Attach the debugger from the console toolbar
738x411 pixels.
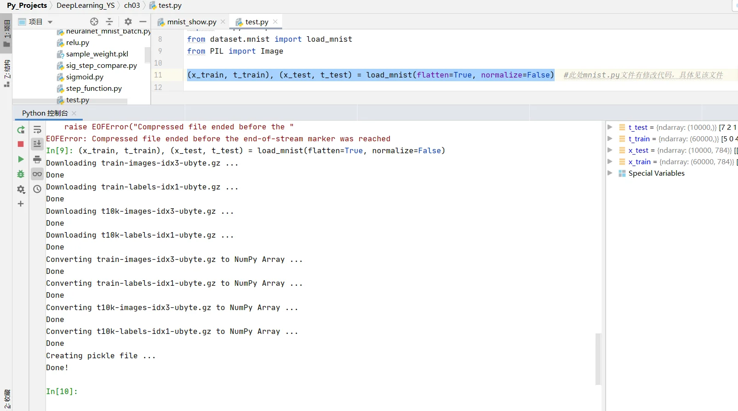pos(21,174)
